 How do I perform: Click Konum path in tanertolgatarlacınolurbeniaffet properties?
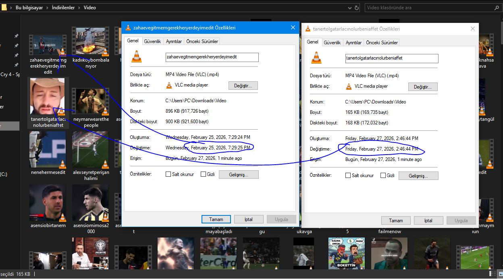376,102
